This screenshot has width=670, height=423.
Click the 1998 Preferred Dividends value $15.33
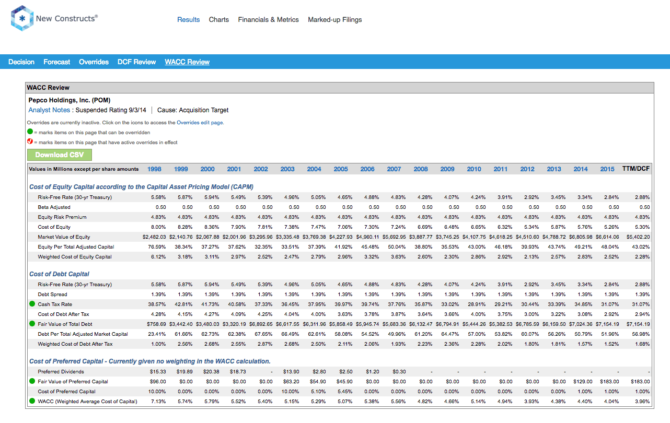[158, 372]
